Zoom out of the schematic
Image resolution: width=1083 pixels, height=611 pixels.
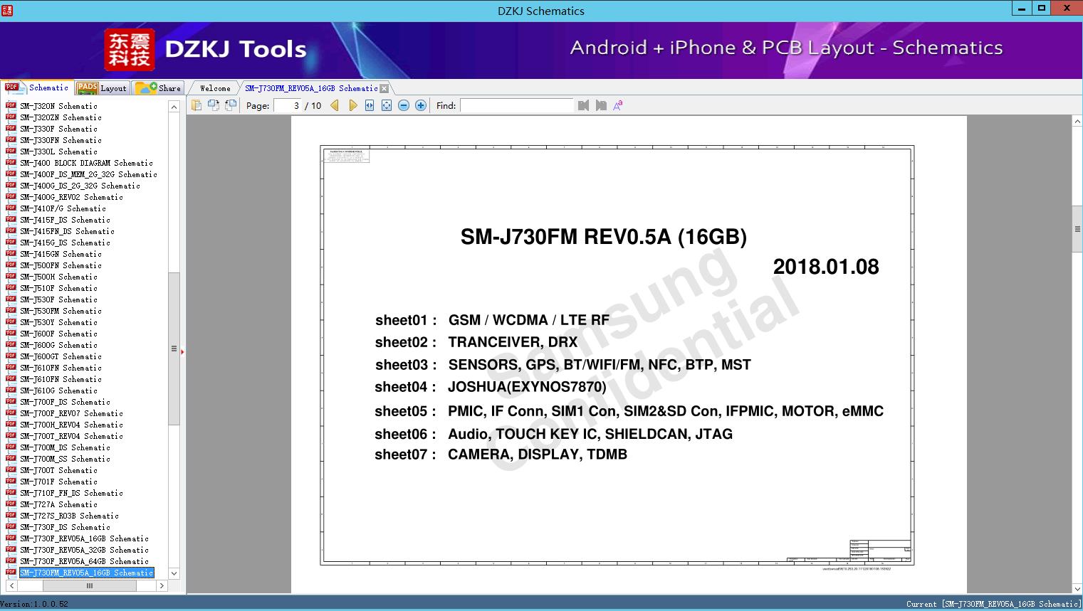tap(404, 105)
